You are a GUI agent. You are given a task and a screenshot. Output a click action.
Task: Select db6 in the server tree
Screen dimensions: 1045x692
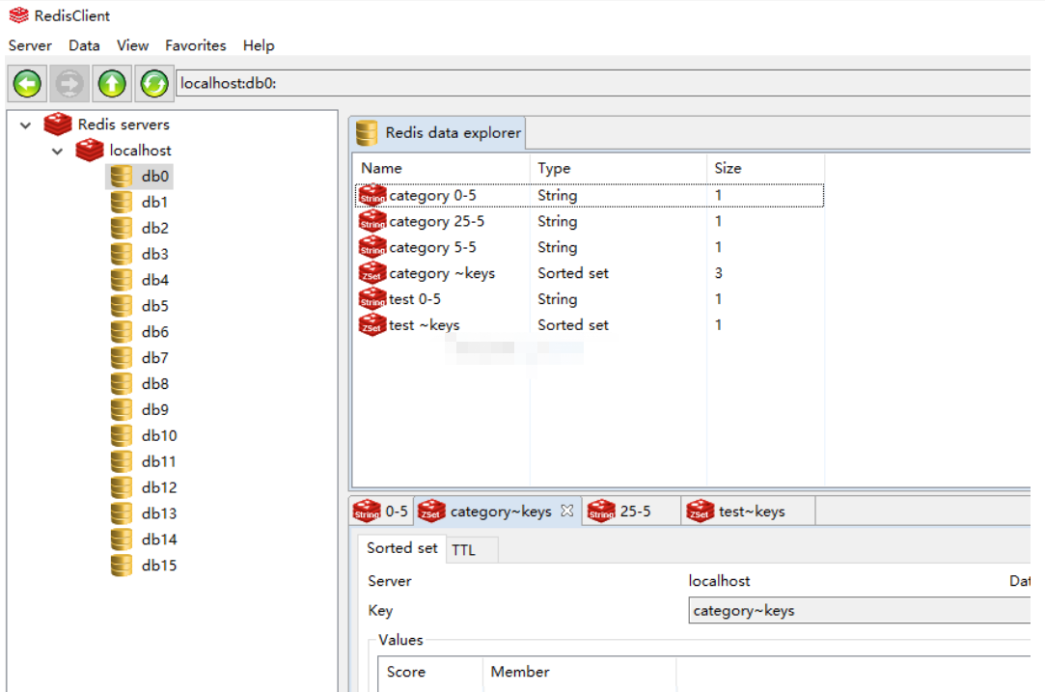click(154, 332)
